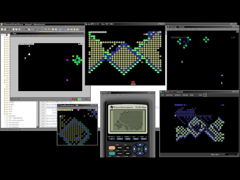Toggle Show All Characters in Notepad++ toolbar
Viewport: 240px width, 180px height.
(63, 29)
